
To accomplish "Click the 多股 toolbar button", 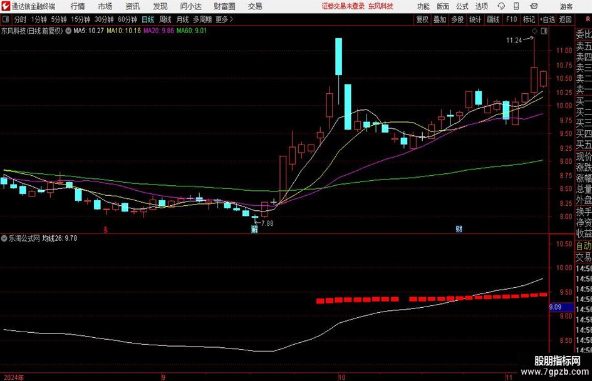I will (457, 19).
